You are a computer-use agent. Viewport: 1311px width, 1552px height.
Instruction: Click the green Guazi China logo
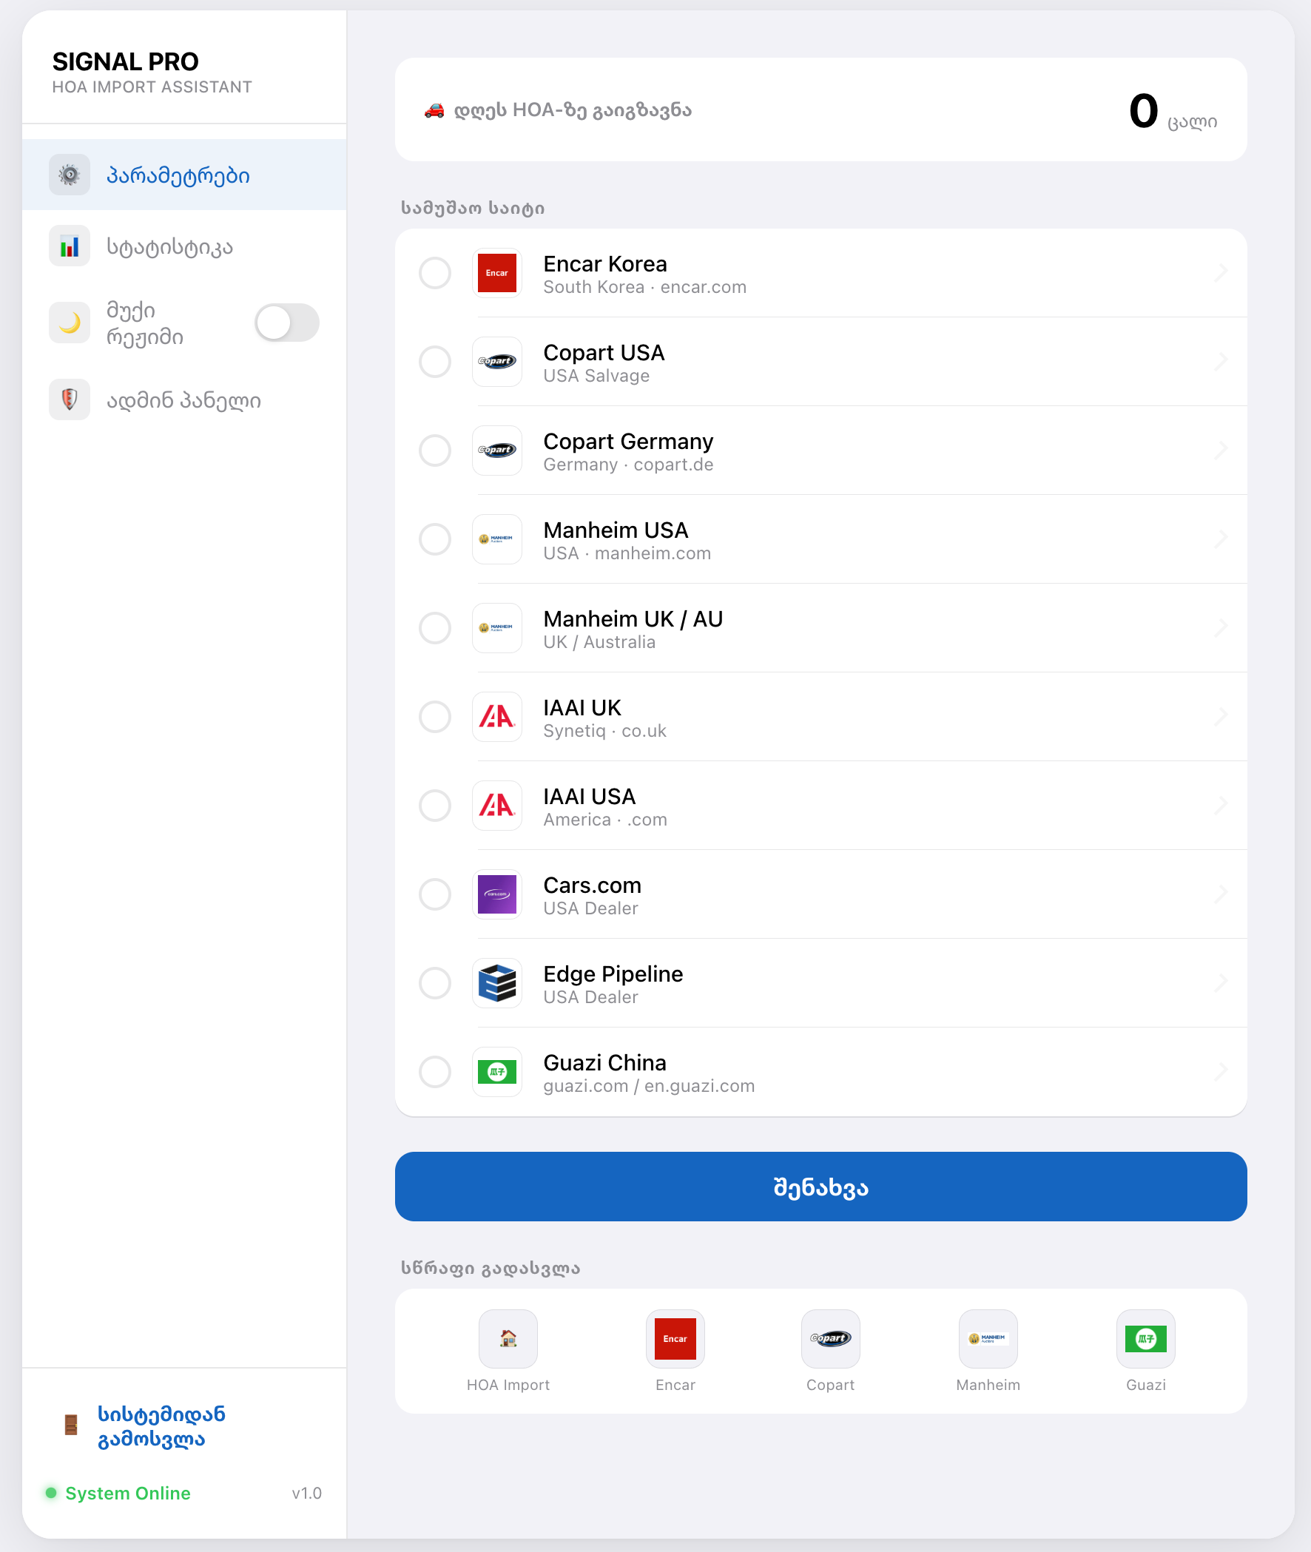[x=497, y=1071]
